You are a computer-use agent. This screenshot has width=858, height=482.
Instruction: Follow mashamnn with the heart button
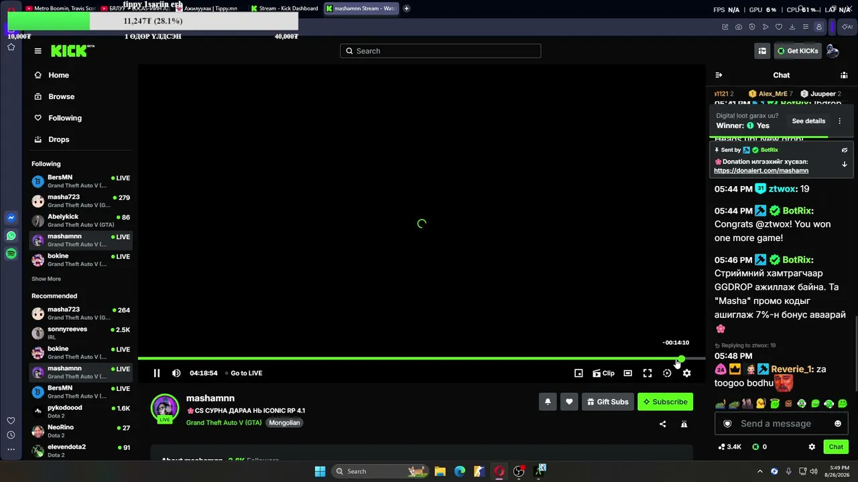tap(569, 402)
